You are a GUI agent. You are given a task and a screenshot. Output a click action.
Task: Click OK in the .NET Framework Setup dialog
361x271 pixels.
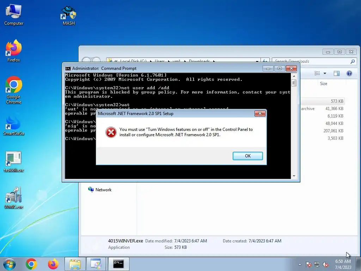tap(247, 156)
